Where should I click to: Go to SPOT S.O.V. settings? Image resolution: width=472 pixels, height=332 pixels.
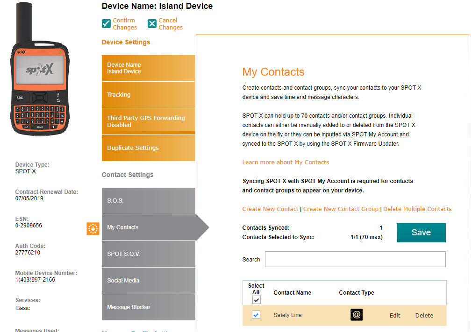pos(148,254)
